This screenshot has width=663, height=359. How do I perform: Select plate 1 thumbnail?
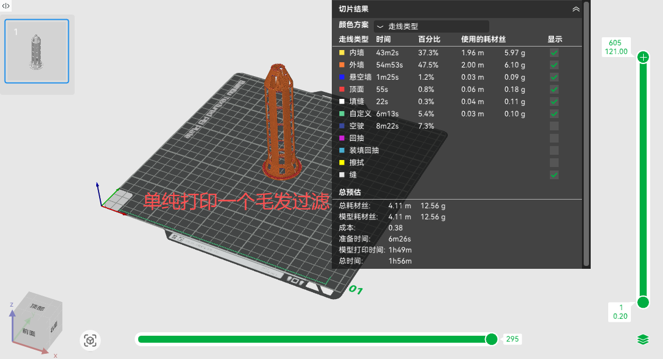pos(37,51)
